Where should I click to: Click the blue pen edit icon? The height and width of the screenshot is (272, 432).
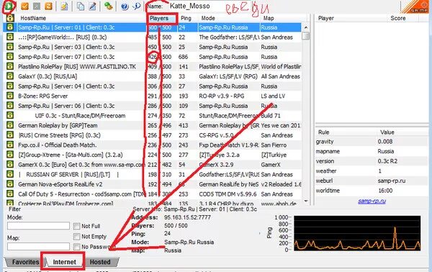point(93,6)
